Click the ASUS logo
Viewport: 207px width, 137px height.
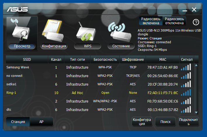[x=17, y=9]
